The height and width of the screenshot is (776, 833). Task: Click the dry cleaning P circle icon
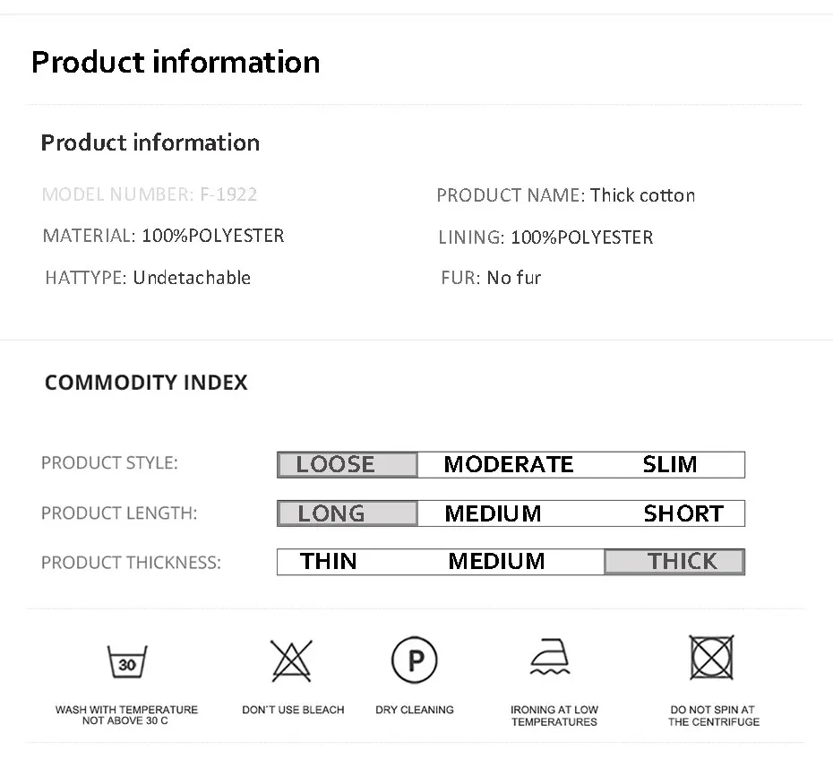coord(415,660)
